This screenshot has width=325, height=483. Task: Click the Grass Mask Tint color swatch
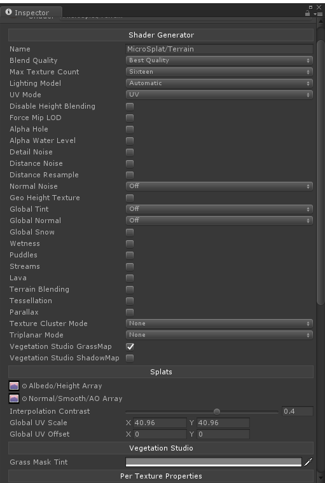(214, 462)
